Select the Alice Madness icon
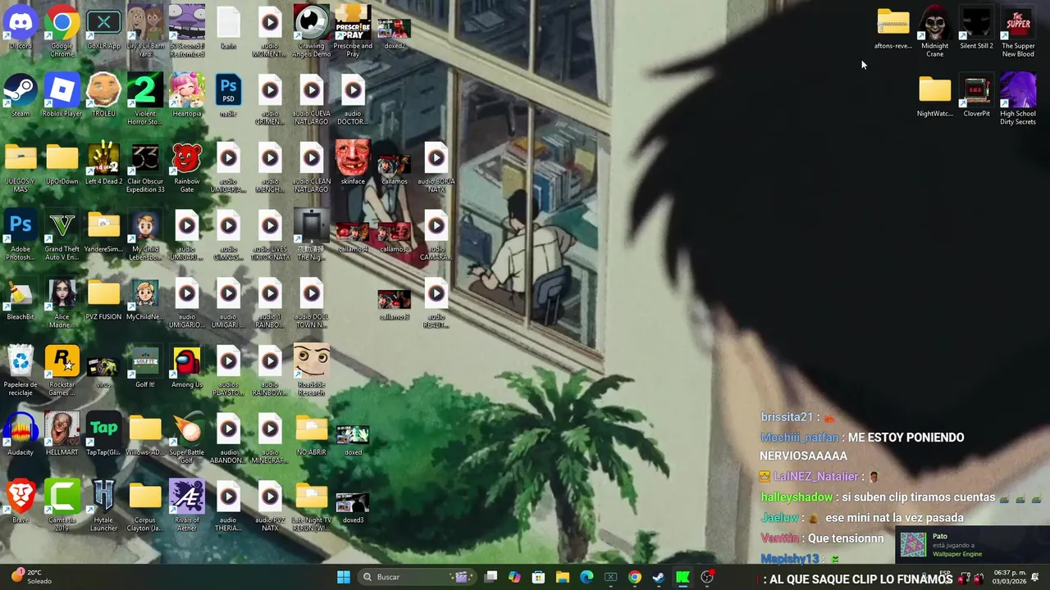The height and width of the screenshot is (590, 1050). pos(62,303)
